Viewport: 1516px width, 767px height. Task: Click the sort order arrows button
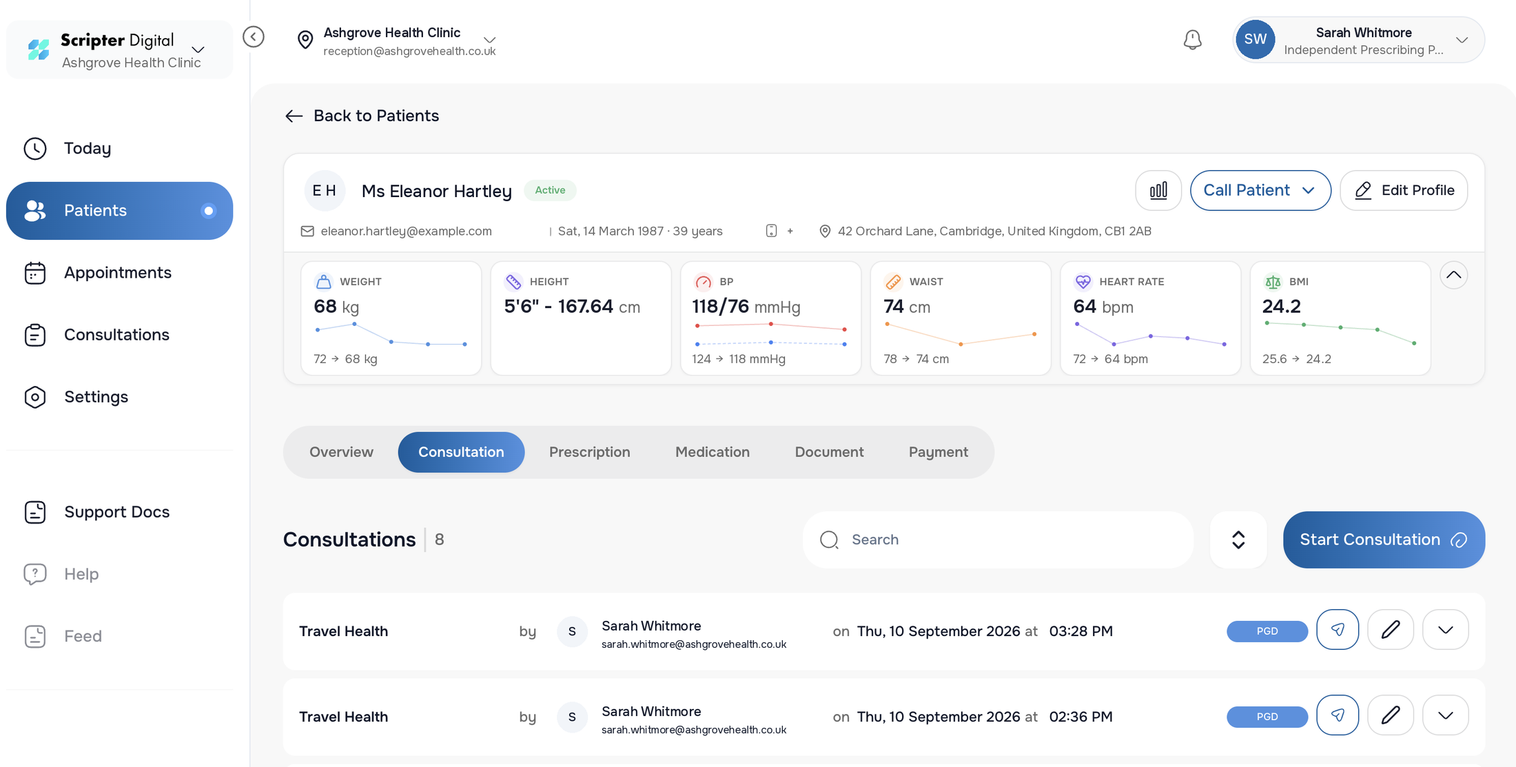click(x=1238, y=540)
